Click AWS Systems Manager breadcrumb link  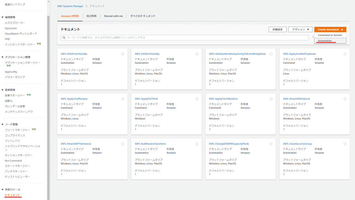[x=70, y=6]
